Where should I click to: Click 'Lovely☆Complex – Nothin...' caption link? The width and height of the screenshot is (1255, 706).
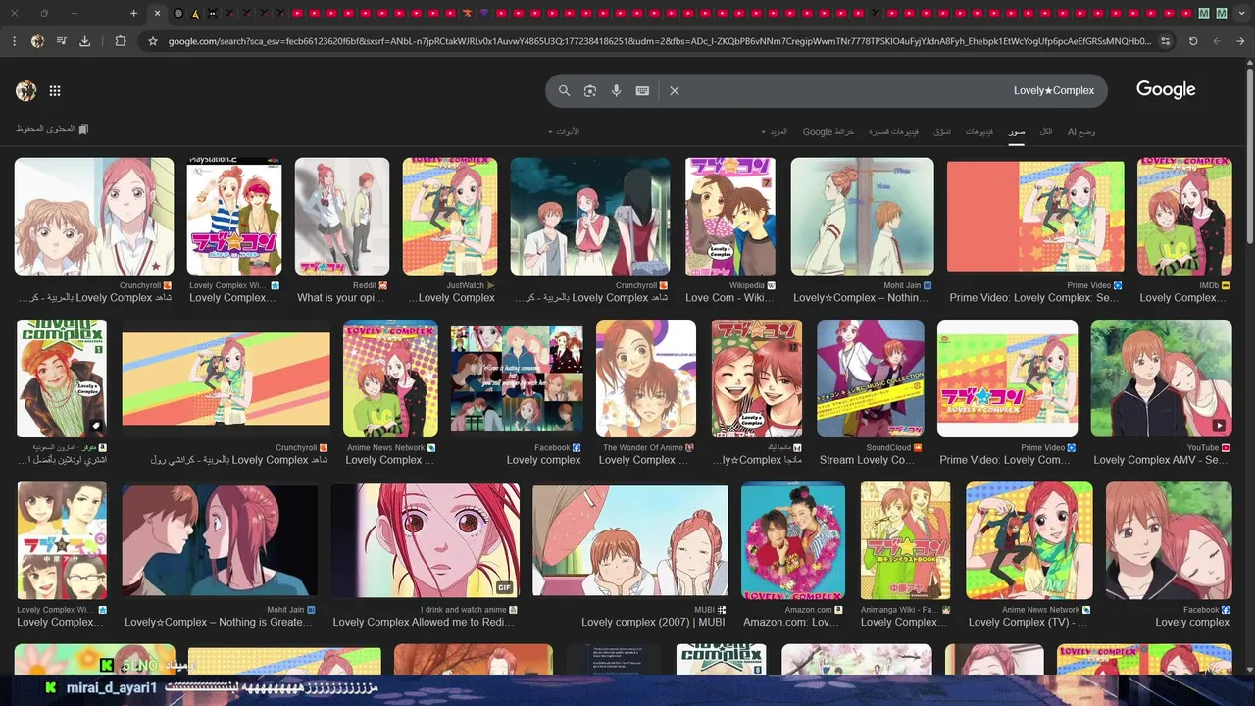(860, 298)
